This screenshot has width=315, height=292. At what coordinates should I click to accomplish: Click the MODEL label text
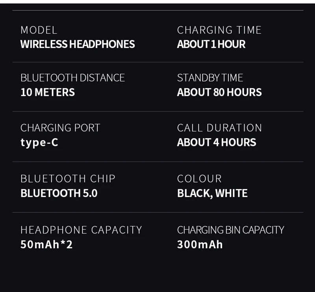(39, 30)
